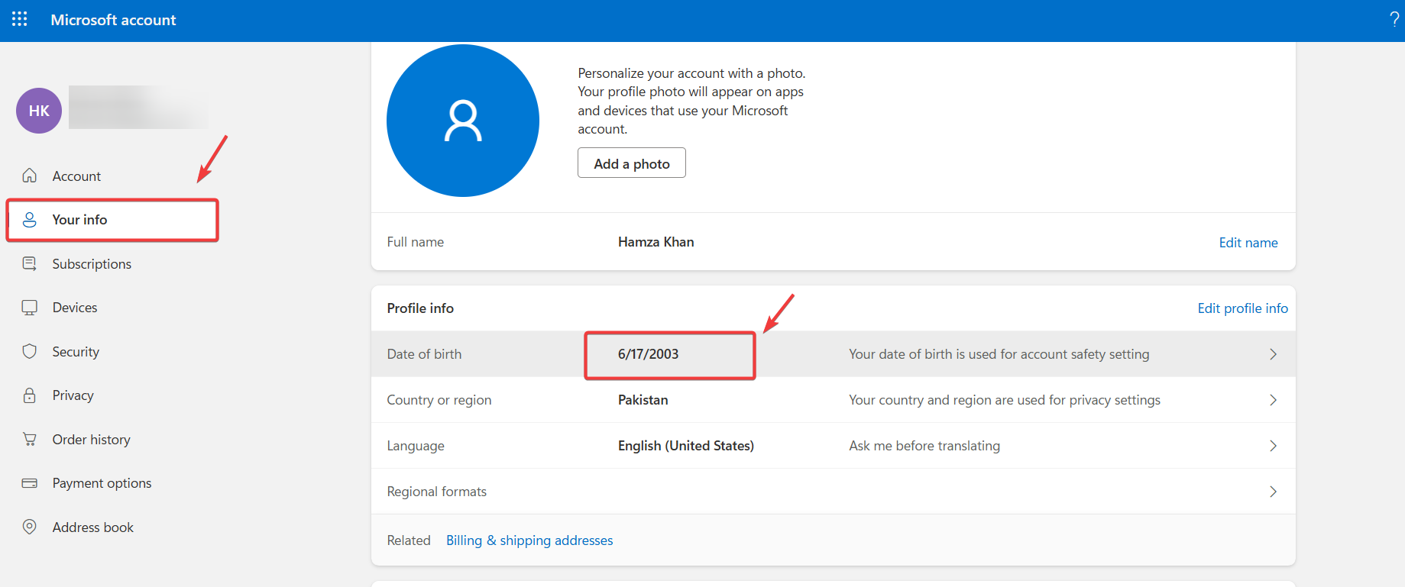The image size is (1405, 587).
Task: Open the Devices section
Action: [75, 308]
